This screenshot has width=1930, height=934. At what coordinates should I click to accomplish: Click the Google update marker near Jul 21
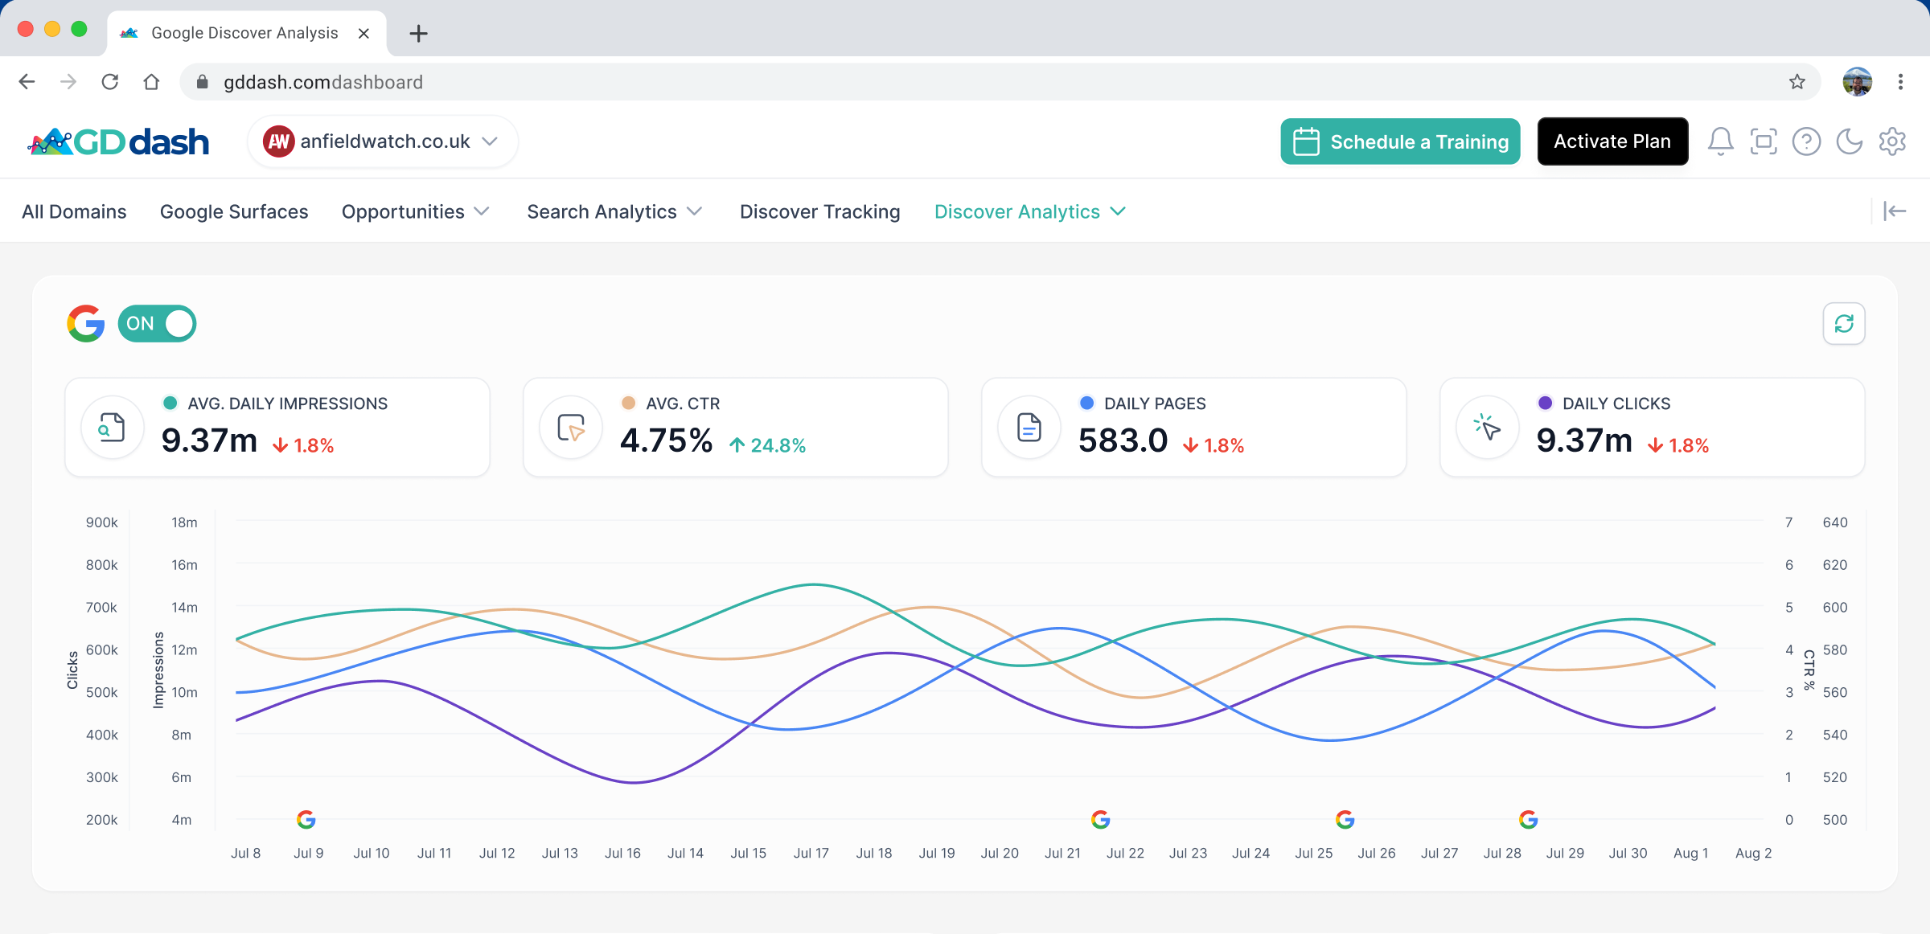coord(1100,819)
